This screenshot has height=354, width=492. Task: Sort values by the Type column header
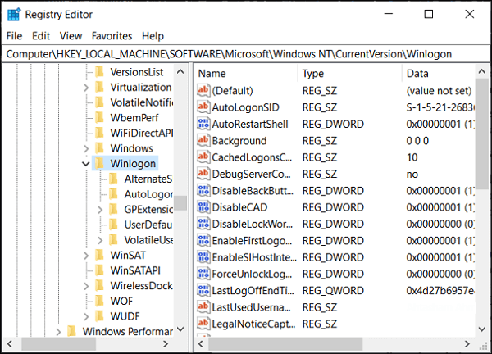(x=350, y=74)
